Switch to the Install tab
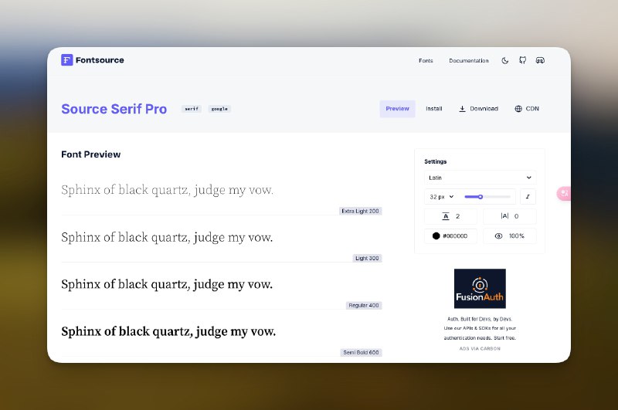618x410 pixels. point(434,109)
